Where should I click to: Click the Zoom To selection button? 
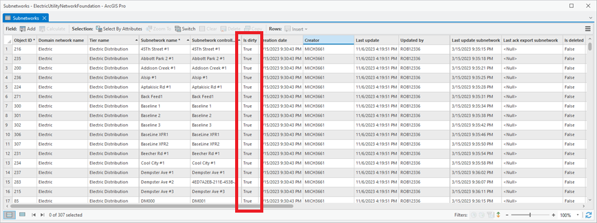point(159,29)
